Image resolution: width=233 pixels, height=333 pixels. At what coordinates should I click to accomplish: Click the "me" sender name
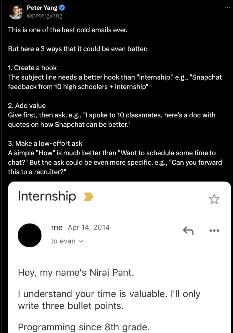point(57,227)
